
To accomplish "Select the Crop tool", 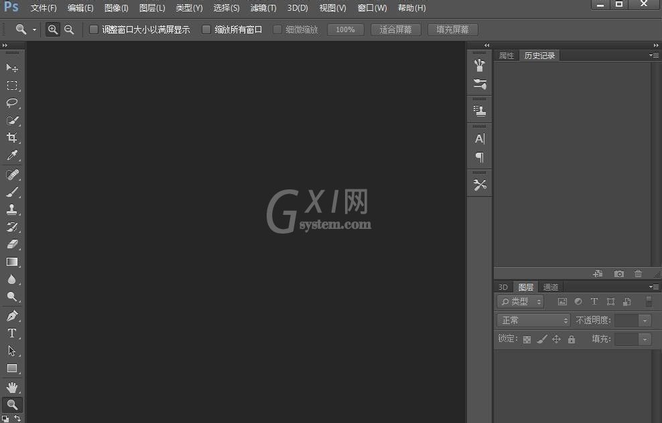I will [12, 138].
